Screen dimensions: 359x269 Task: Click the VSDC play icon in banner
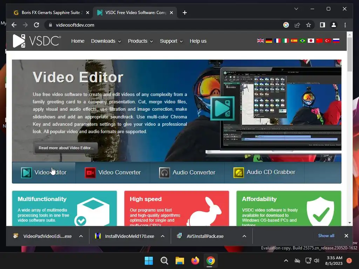point(222,108)
